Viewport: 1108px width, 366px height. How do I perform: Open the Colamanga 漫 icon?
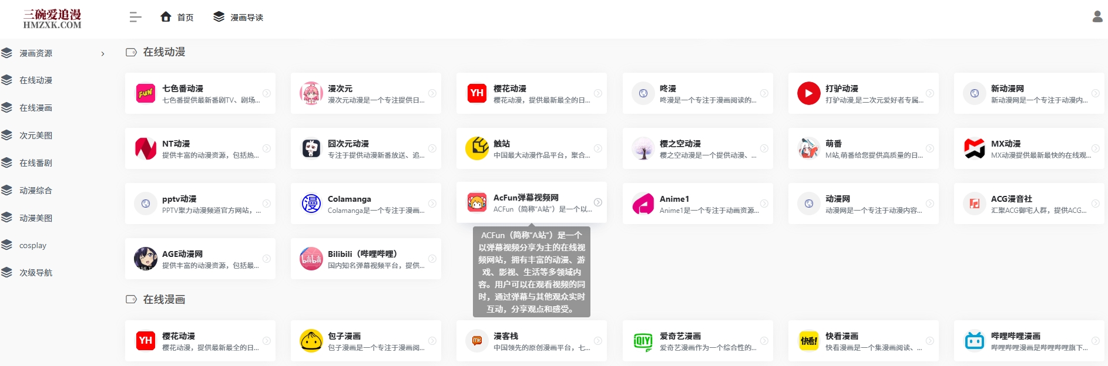tap(311, 204)
